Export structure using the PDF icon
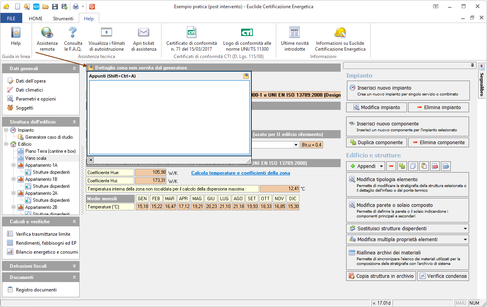This screenshot has height=307, width=487. pos(435,166)
